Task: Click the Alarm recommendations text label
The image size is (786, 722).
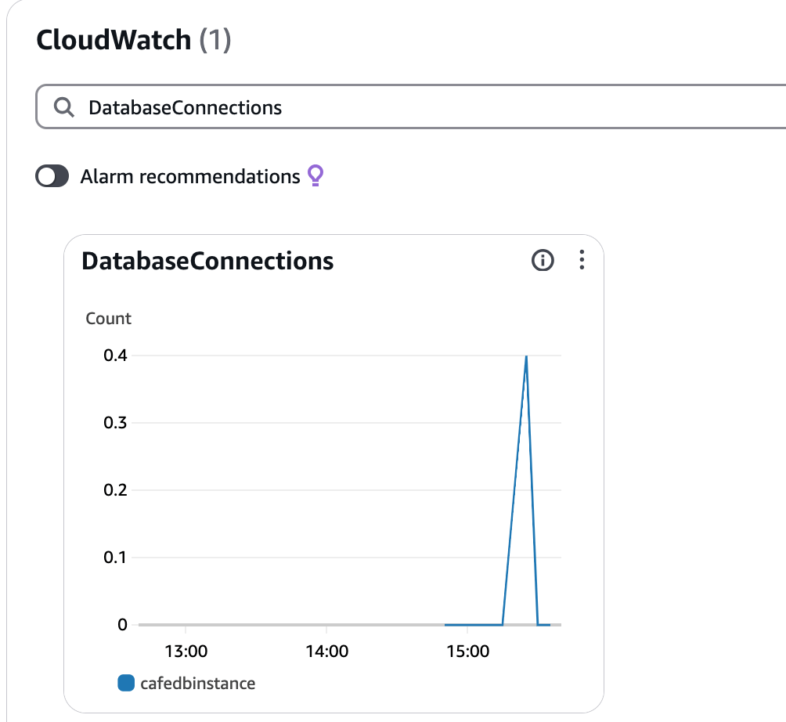Action: (190, 177)
